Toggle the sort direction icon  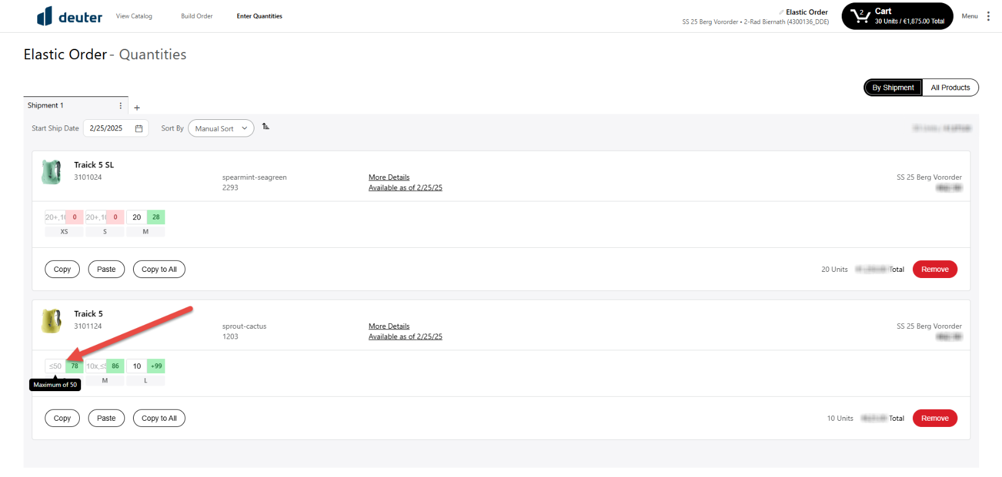pos(266,127)
